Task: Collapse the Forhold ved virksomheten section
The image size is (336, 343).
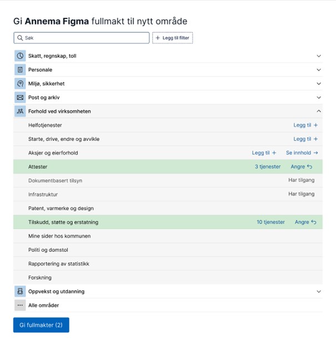Action: pos(319,111)
